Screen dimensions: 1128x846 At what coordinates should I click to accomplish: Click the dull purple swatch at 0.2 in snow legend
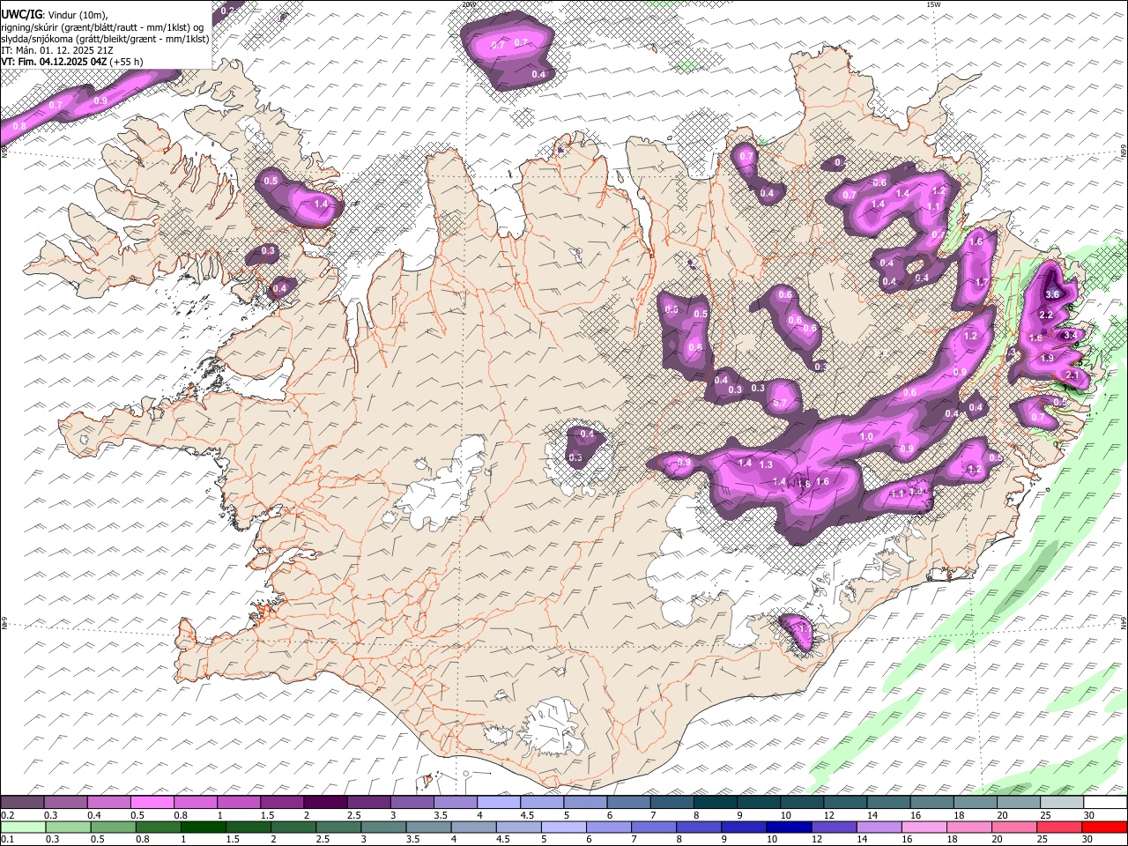point(23,803)
